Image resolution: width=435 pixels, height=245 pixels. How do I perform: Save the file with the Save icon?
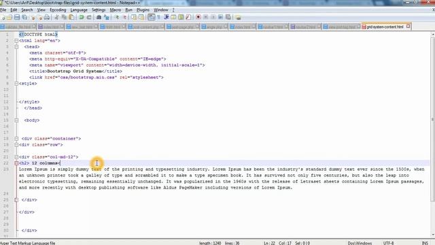coord(17,18)
